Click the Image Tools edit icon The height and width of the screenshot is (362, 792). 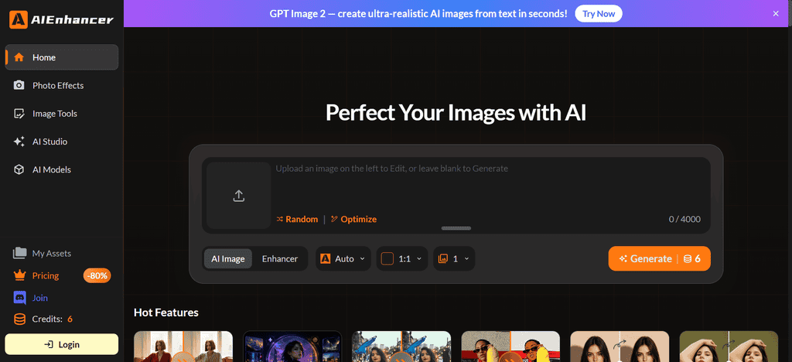(x=19, y=114)
